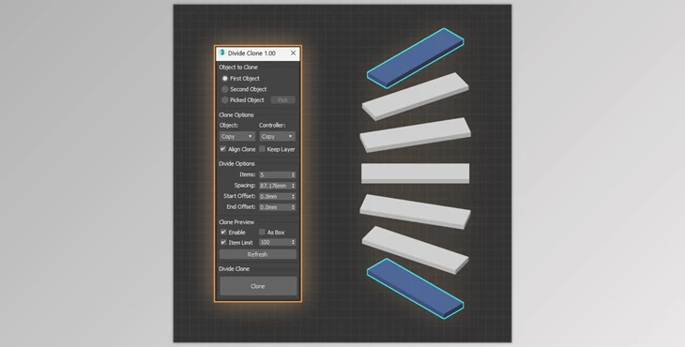
Task: Click the Divide Options section label
Action: click(x=236, y=164)
